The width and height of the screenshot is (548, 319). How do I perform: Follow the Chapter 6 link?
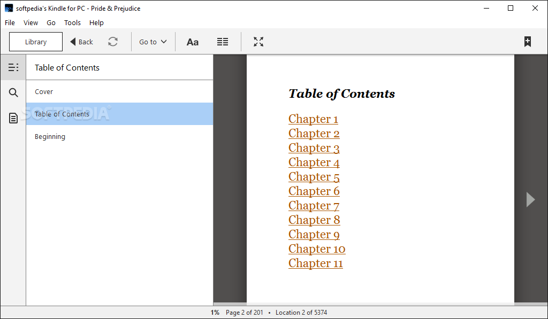coord(314,191)
